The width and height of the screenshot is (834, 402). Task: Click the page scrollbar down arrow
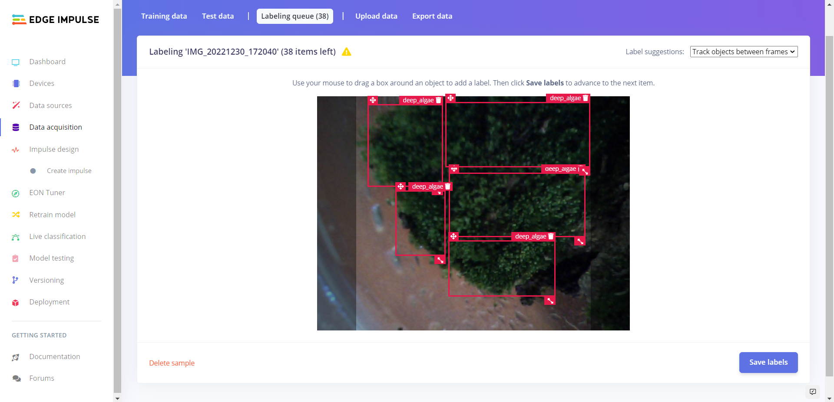point(829,398)
